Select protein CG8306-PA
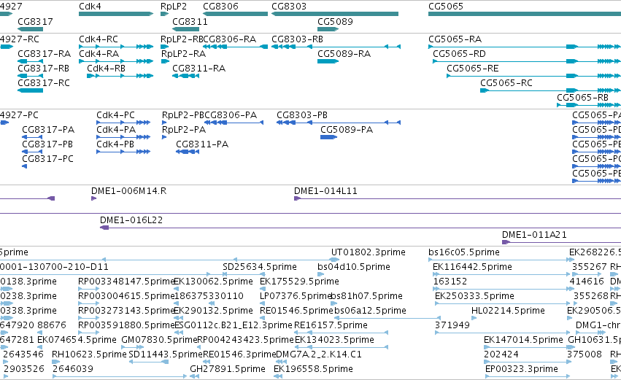The width and height of the screenshot is (621, 380). 234,123
